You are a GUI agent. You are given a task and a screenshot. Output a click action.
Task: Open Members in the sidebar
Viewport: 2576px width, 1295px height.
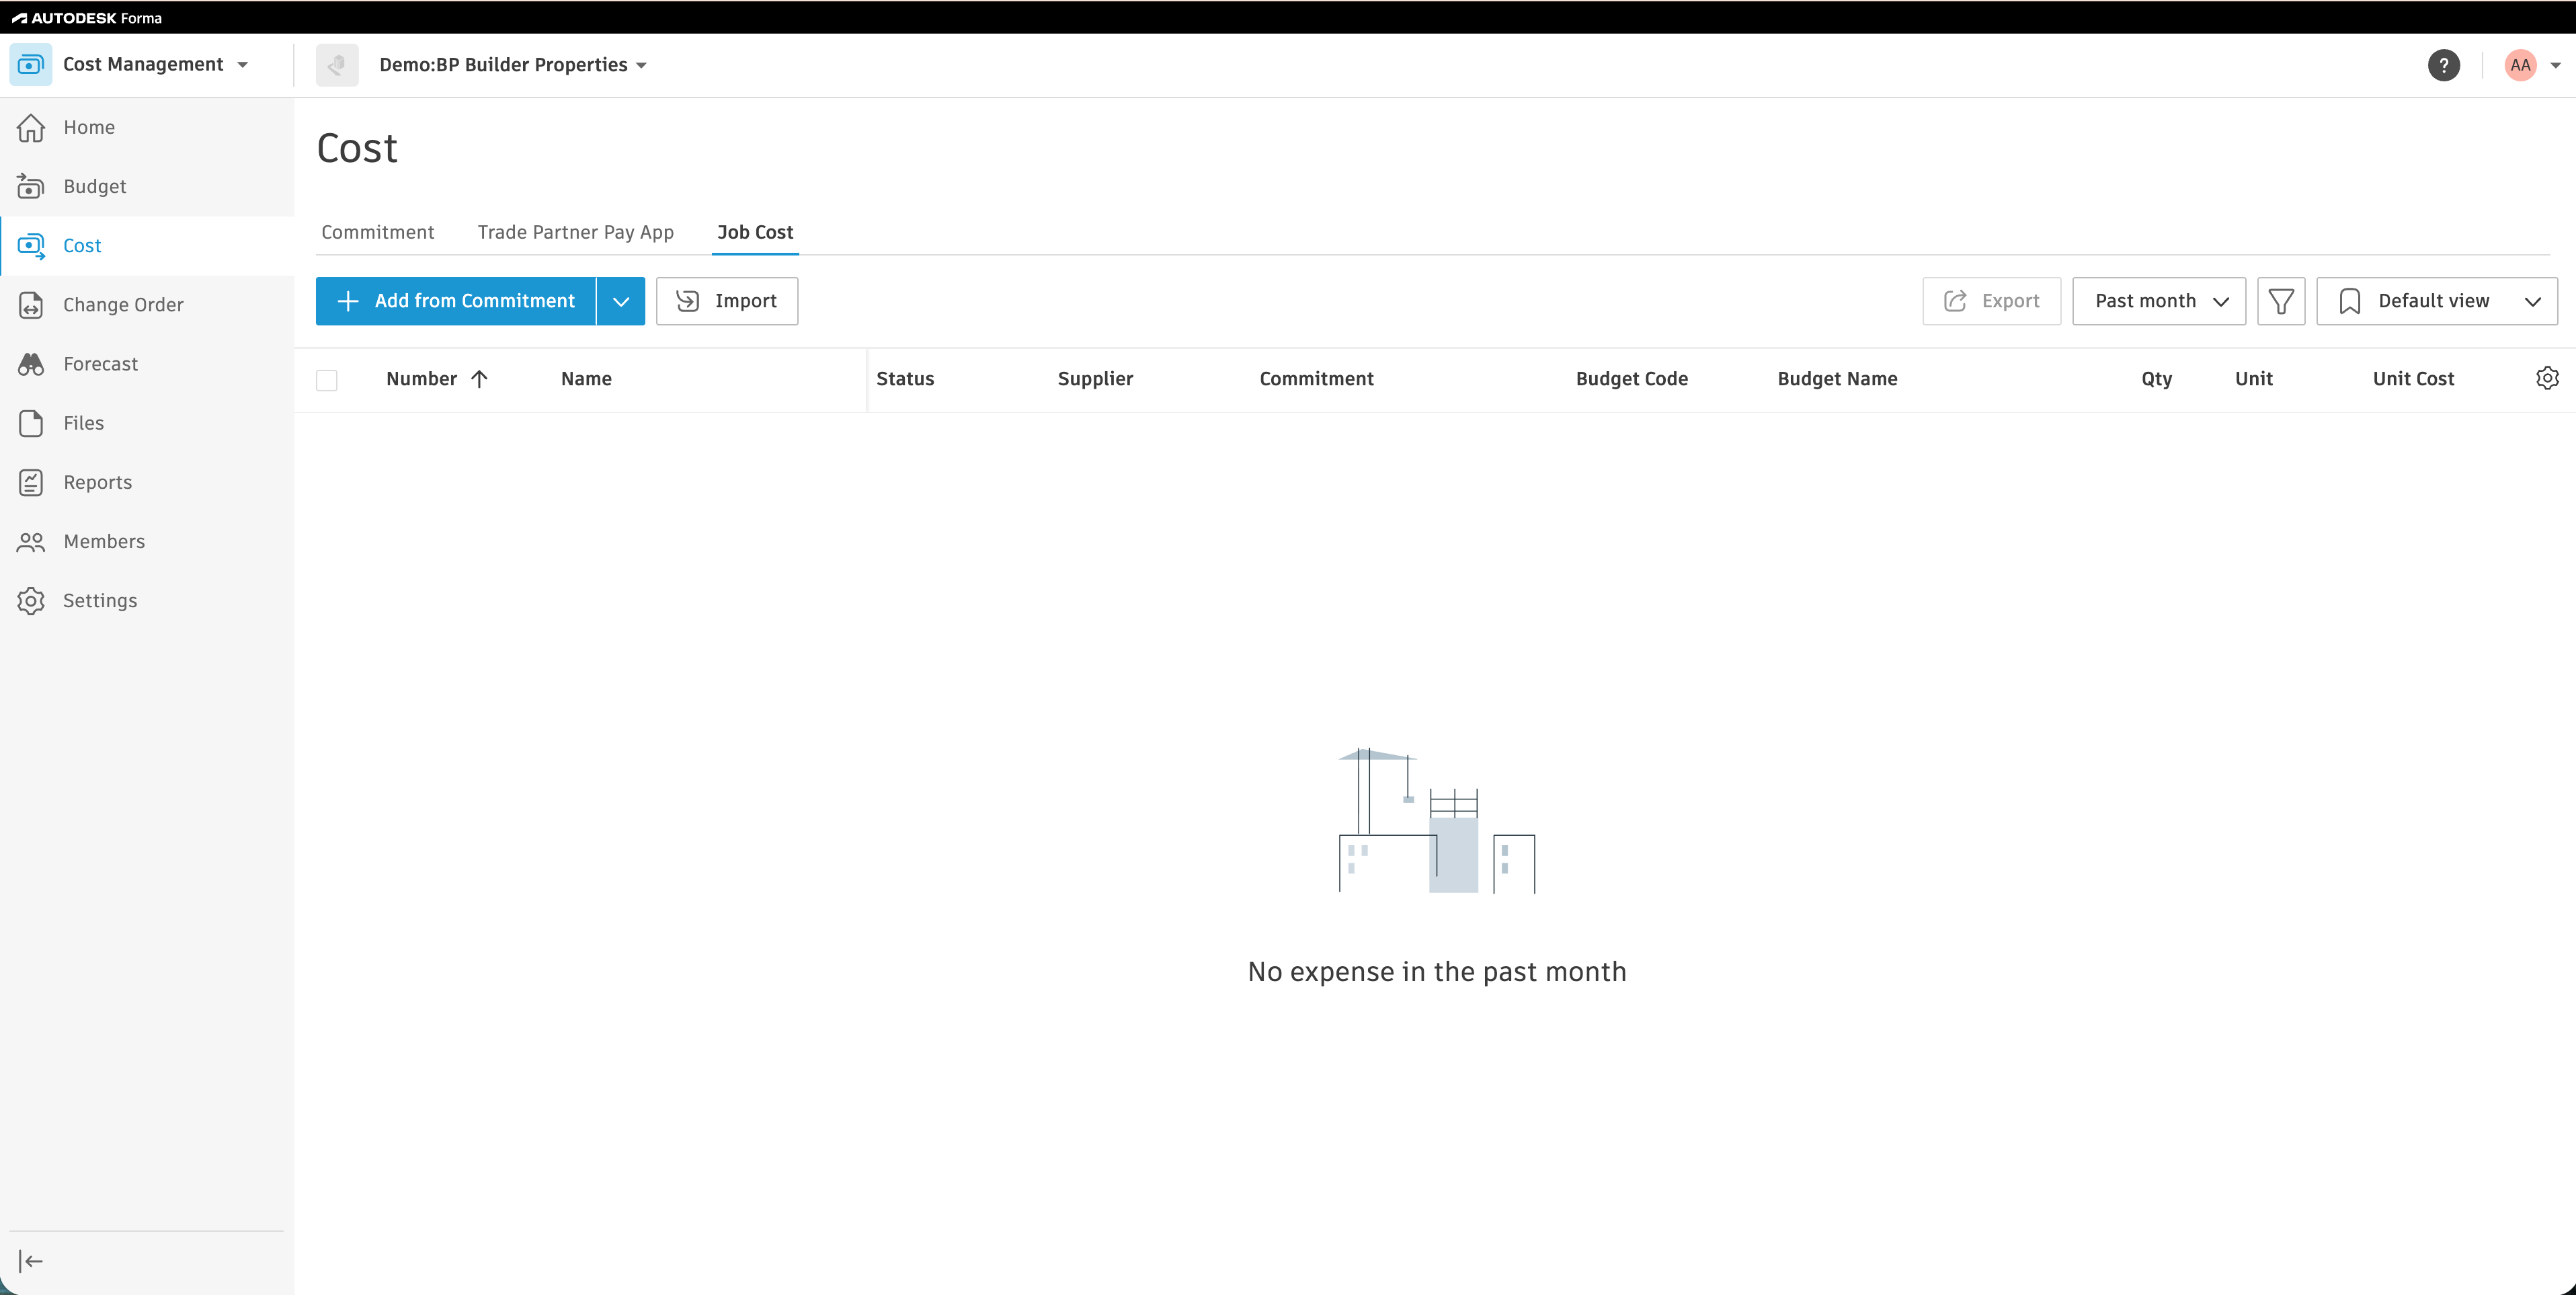coord(147,541)
